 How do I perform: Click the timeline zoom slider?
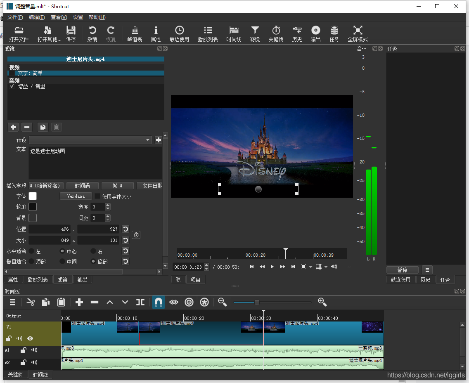[x=272, y=302]
